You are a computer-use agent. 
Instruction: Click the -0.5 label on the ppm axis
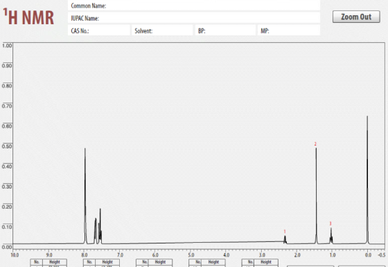click(x=382, y=255)
